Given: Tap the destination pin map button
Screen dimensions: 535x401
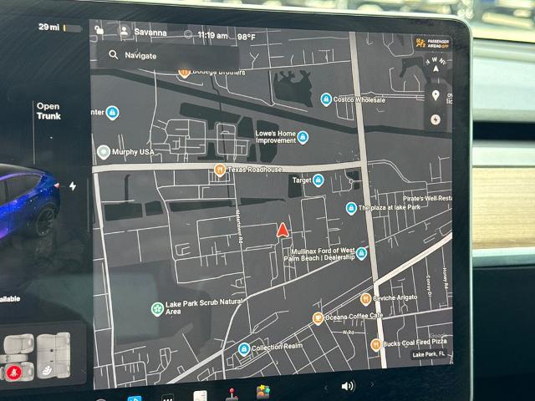Looking at the screenshot, I should click(436, 95).
